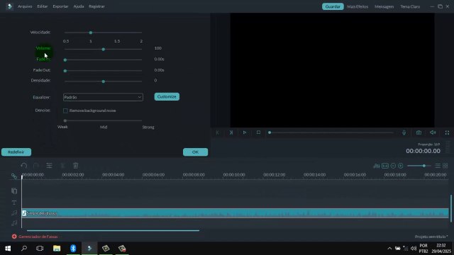Click the scissors split icon
The image size is (454, 255).
[x=62, y=165]
